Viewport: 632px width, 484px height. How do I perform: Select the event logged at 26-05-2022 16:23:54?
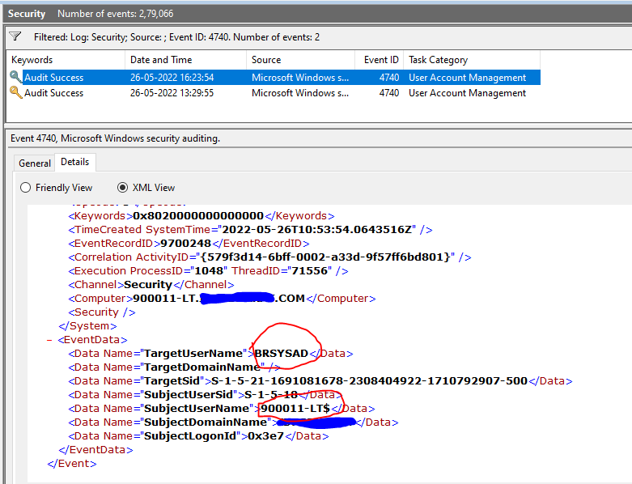(x=274, y=78)
